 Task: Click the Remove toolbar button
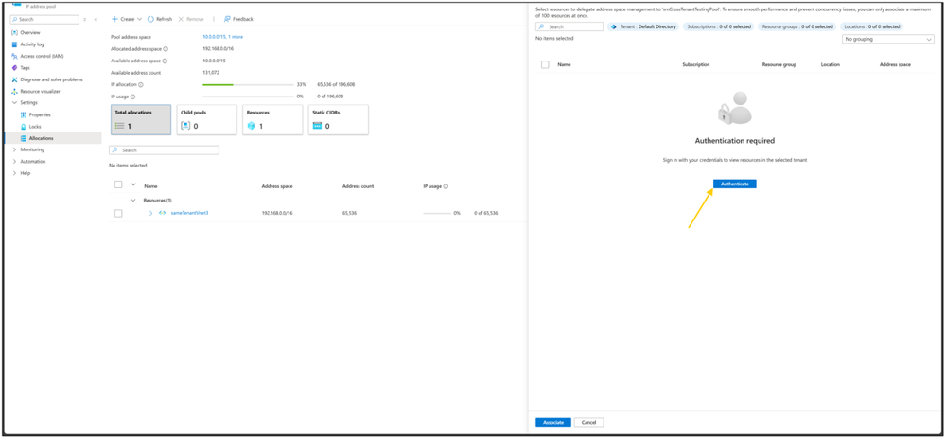click(x=191, y=19)
